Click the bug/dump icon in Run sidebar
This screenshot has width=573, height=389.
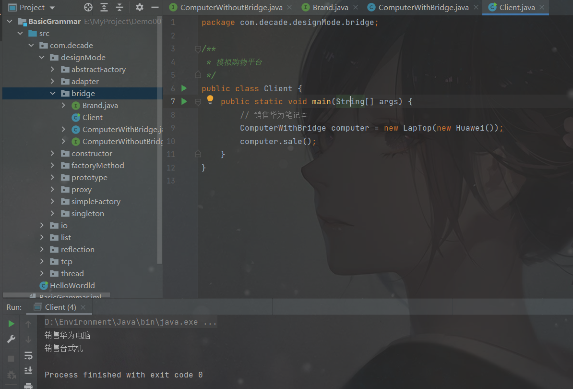[x=12, y=375]
